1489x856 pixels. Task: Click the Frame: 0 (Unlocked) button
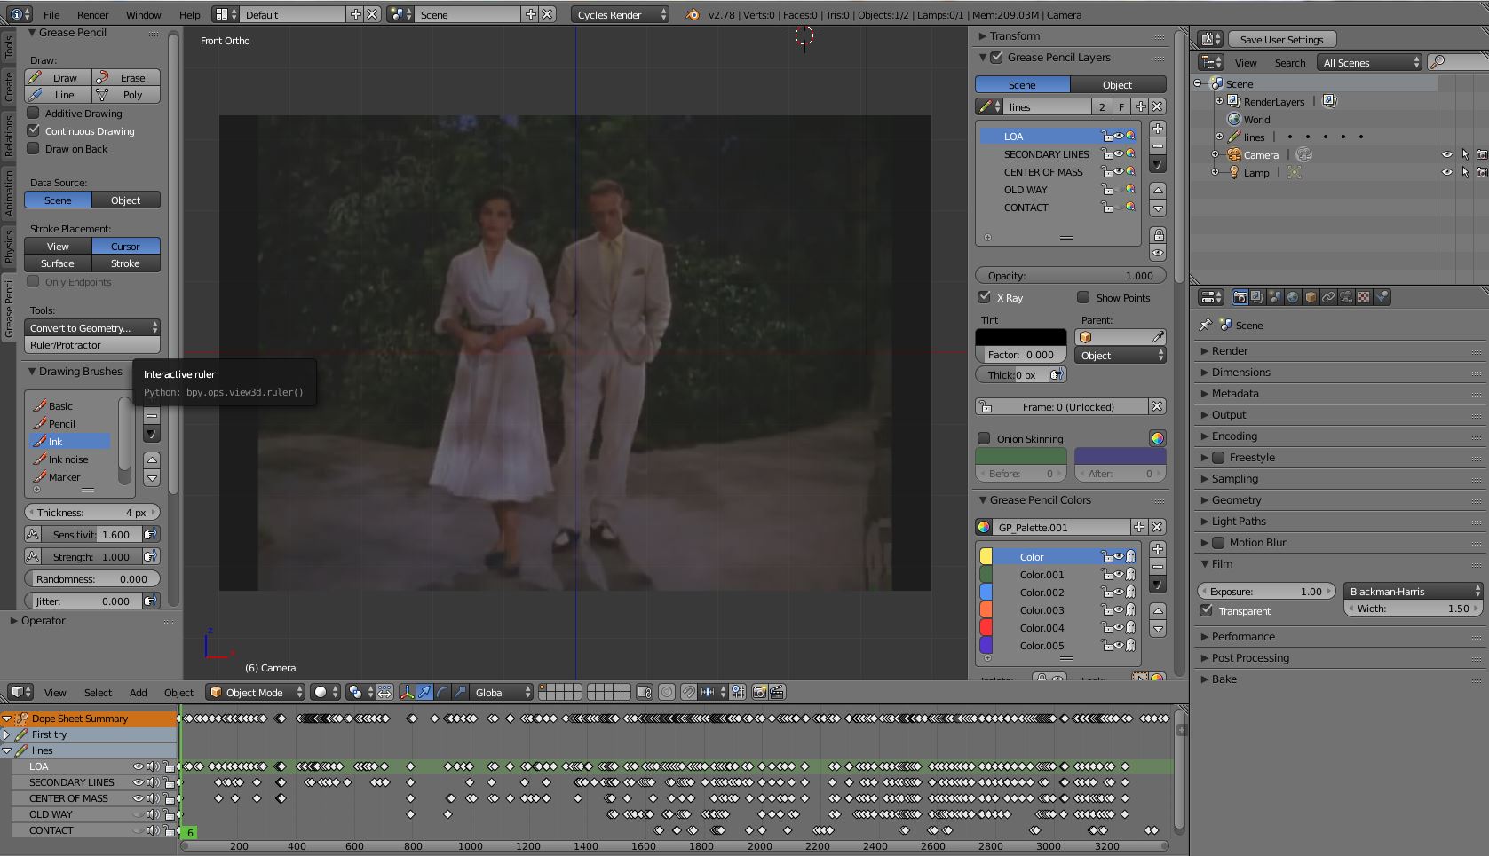coord(1070,406)
